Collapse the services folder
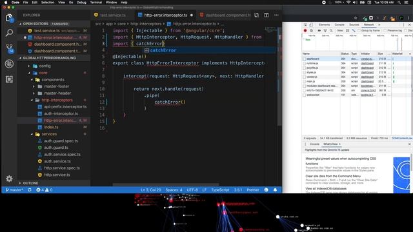The width and height of the screenshot is (413, 232). coord(32,134)
